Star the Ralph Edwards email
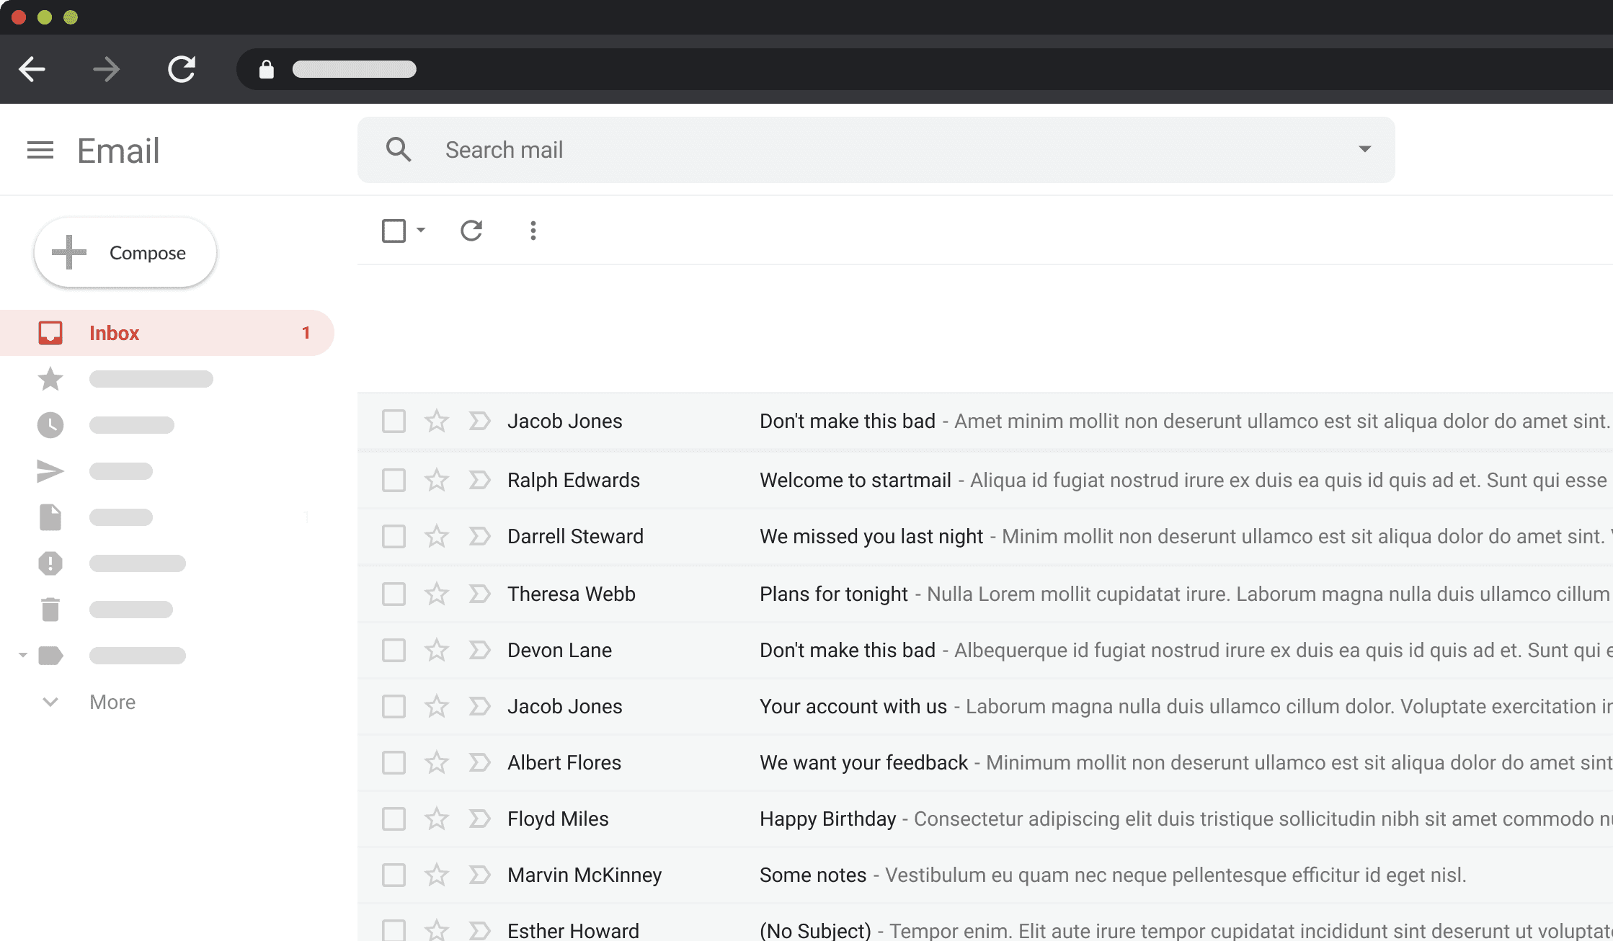Viewport: 1613px width, 941px height. tap(437, 480)
